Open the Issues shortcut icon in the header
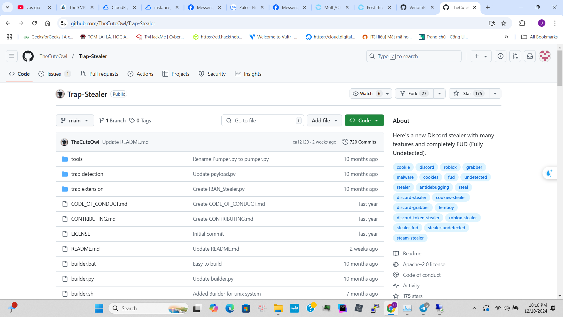The image size is (563, 317). point(501,56)
